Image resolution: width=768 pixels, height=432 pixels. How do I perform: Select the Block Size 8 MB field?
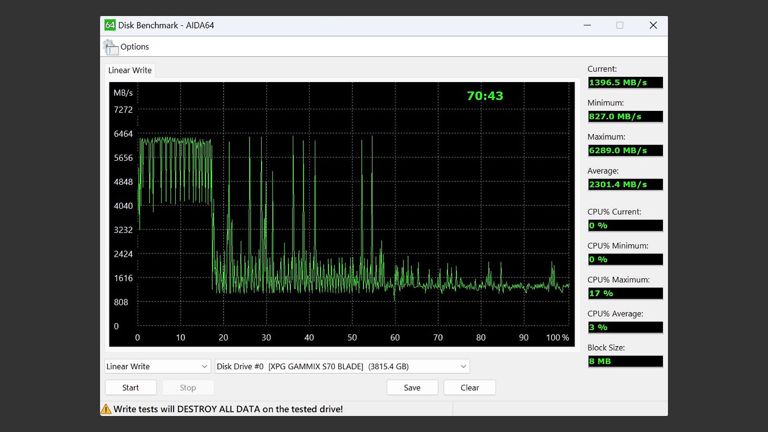click(625, 361)
